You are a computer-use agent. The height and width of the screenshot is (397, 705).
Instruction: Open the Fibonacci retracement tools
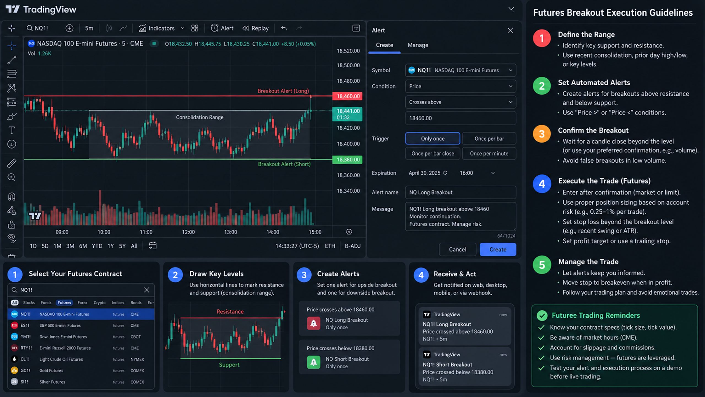(x=12, y=74)
